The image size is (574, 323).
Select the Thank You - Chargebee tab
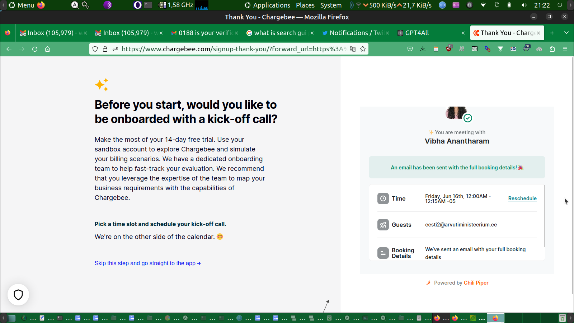coord(507,33)
